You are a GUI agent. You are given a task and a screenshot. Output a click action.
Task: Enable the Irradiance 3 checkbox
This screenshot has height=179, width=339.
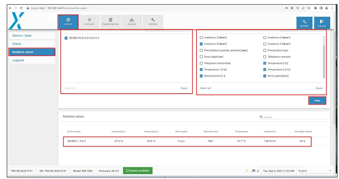(x=265, y=37)
